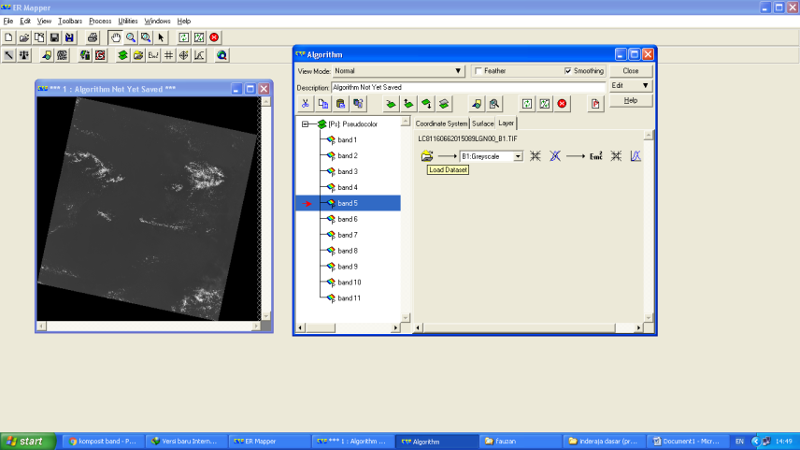Click the Refresh image icon in Algorithm window
This screenshot has width=800, height=450.
coord(527,104)
